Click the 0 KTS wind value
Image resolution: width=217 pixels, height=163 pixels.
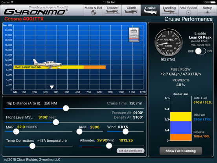(123, 127)
